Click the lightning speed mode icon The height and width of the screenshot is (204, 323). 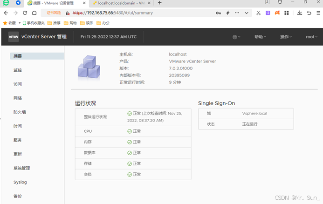pos(228,13)
